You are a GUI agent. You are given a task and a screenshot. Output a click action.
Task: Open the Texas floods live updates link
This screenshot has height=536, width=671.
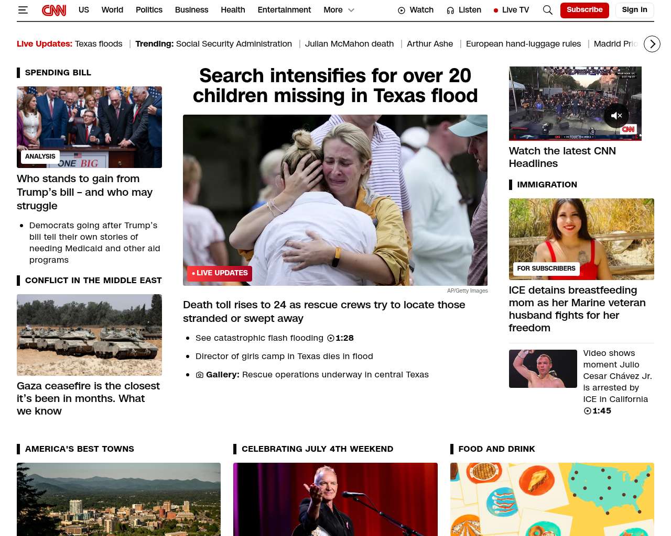tap(99, 44)
